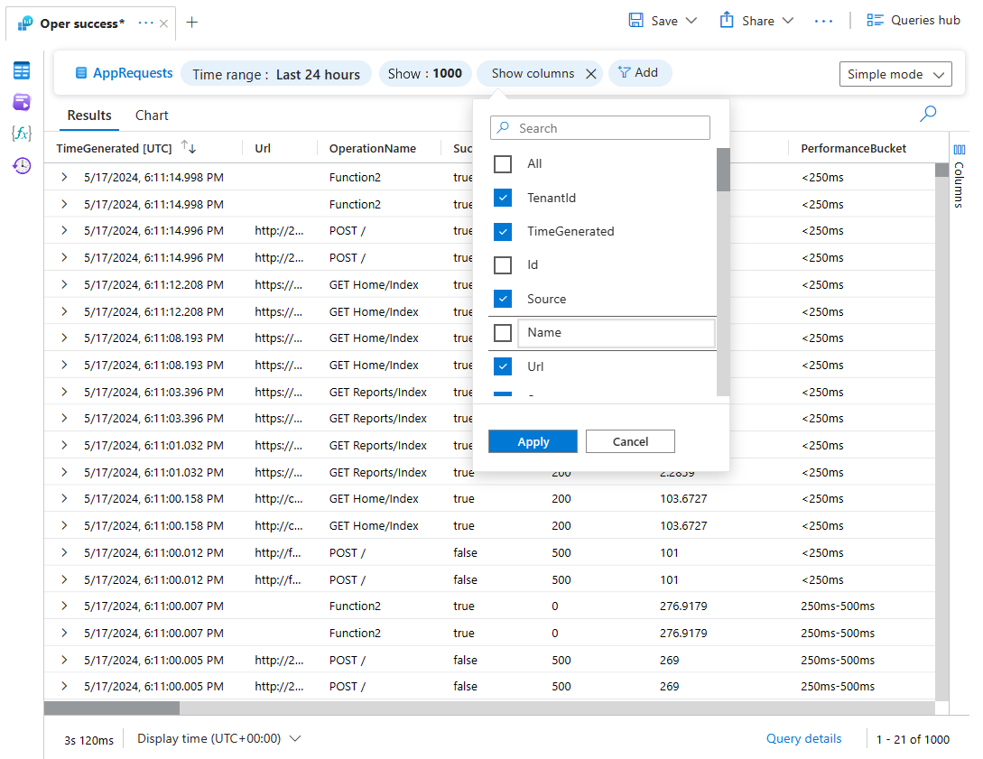Open the Tables panel in the sidebar

click(21, 69)
